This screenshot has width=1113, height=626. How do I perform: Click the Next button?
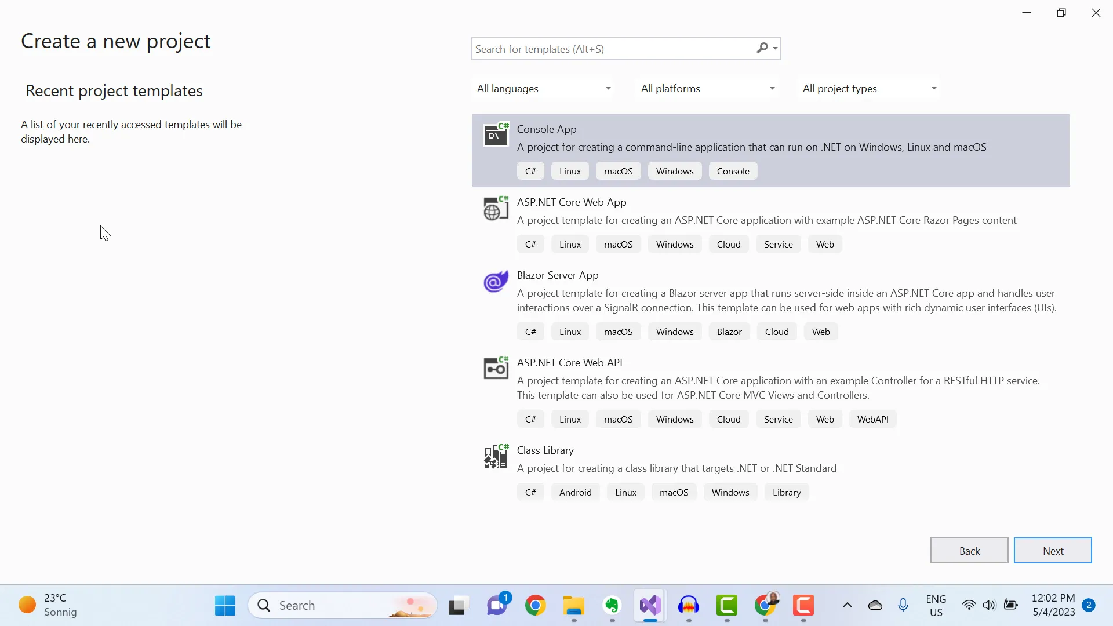click(1053, 551)
